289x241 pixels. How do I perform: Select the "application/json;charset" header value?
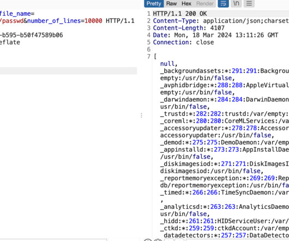click(x=246, y=21)
